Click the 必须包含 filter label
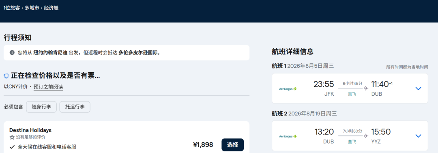Screen dimensions: 438x153 click(x=13, y=107)
